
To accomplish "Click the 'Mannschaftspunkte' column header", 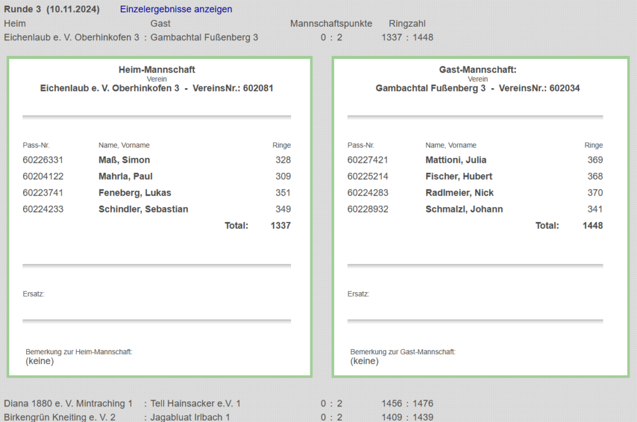I will [331, 24].
